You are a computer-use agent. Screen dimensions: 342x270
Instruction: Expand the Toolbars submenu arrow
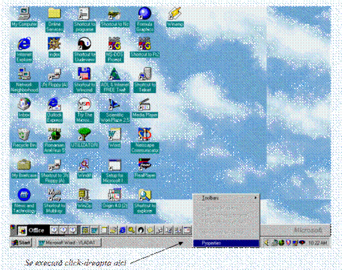tap(256, 198)
